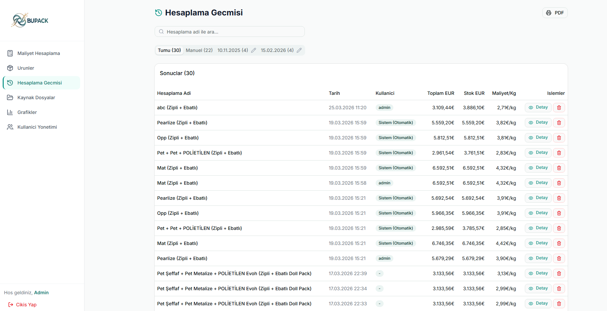Select the Tumu (30) filter tab
Viewport: 607px width, 311px height.
[x=169, y=50]
